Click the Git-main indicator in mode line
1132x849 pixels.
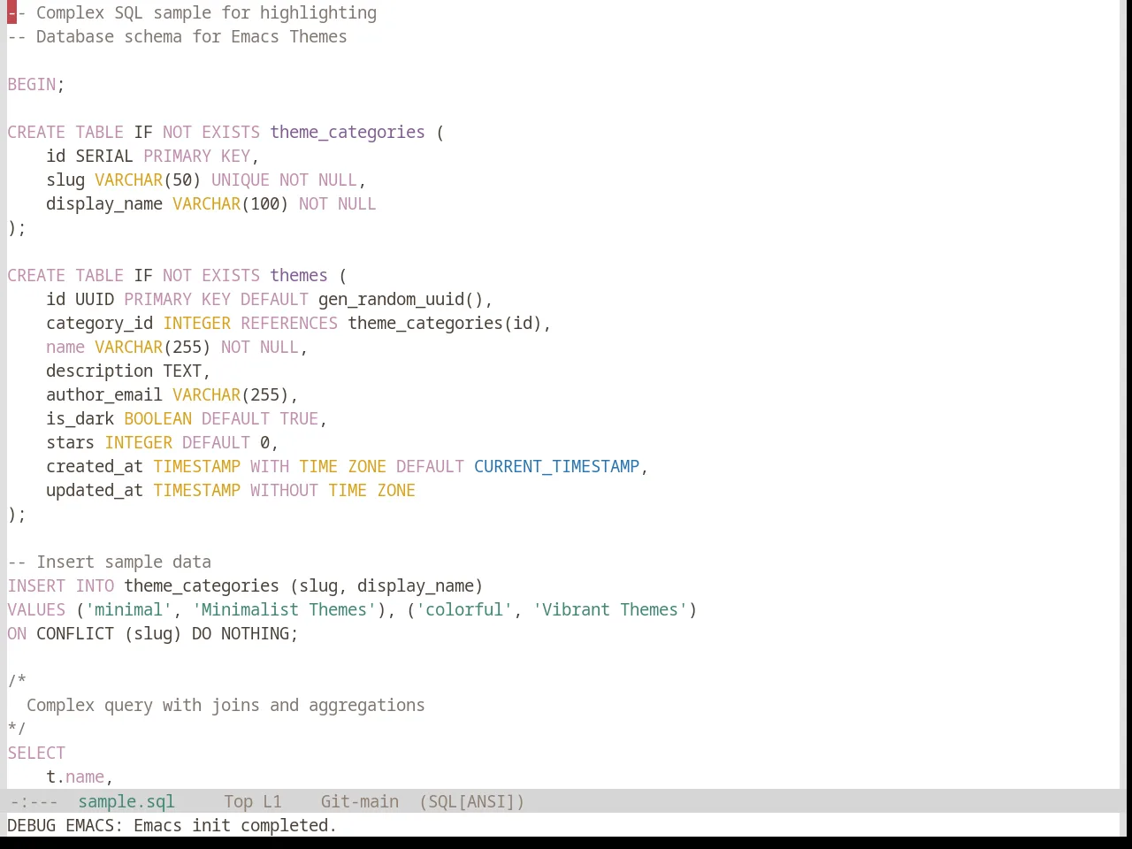pyautogui.click(x=360, y=801)
